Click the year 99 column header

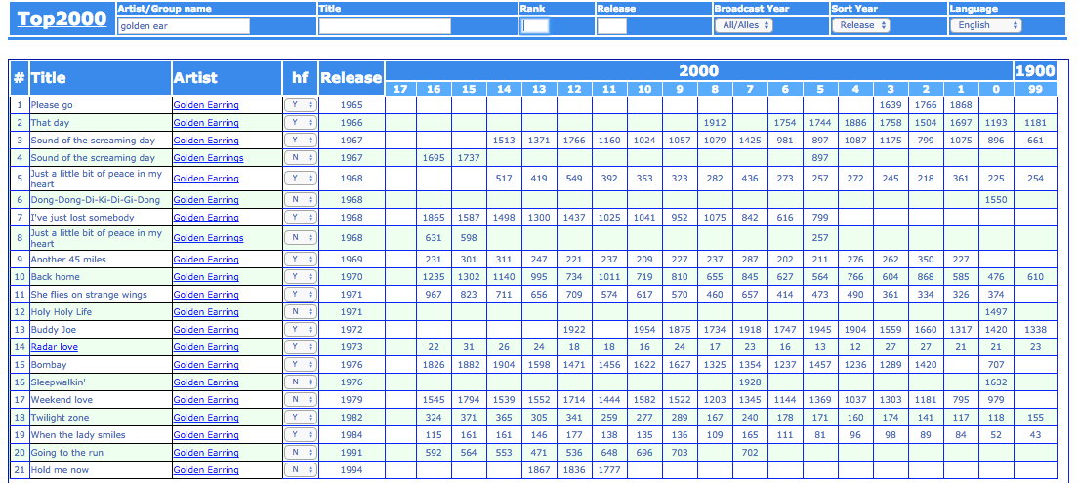pos(1035,89)
